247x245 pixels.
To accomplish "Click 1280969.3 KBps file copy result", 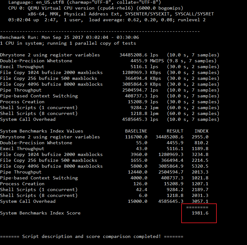I will 142,72.
